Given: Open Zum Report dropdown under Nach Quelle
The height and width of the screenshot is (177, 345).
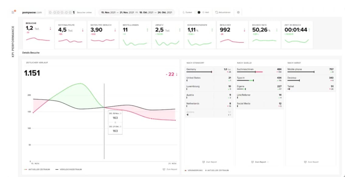Looking at the screenshot, I should pyautogui.click(x=260, y=162).
